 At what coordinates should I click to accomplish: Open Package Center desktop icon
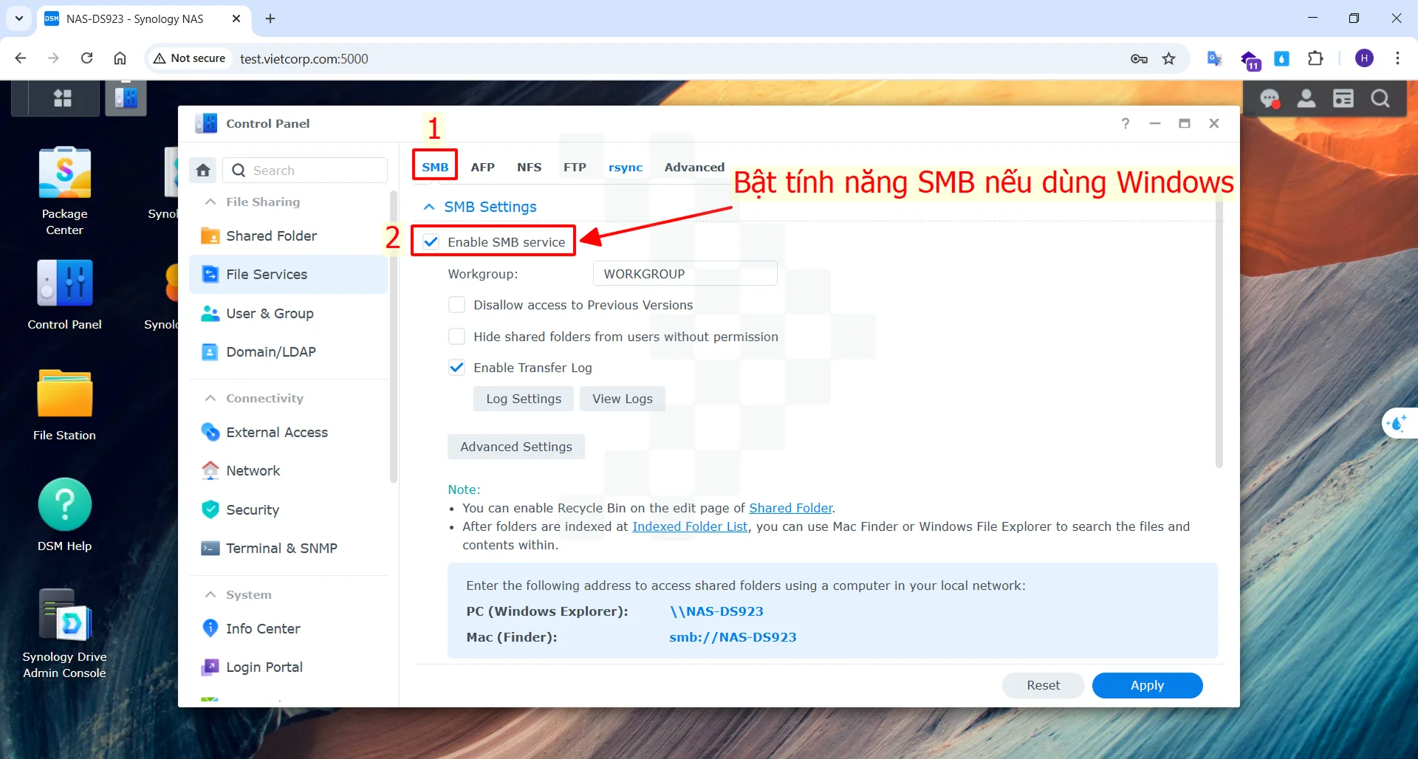point(64,190)
